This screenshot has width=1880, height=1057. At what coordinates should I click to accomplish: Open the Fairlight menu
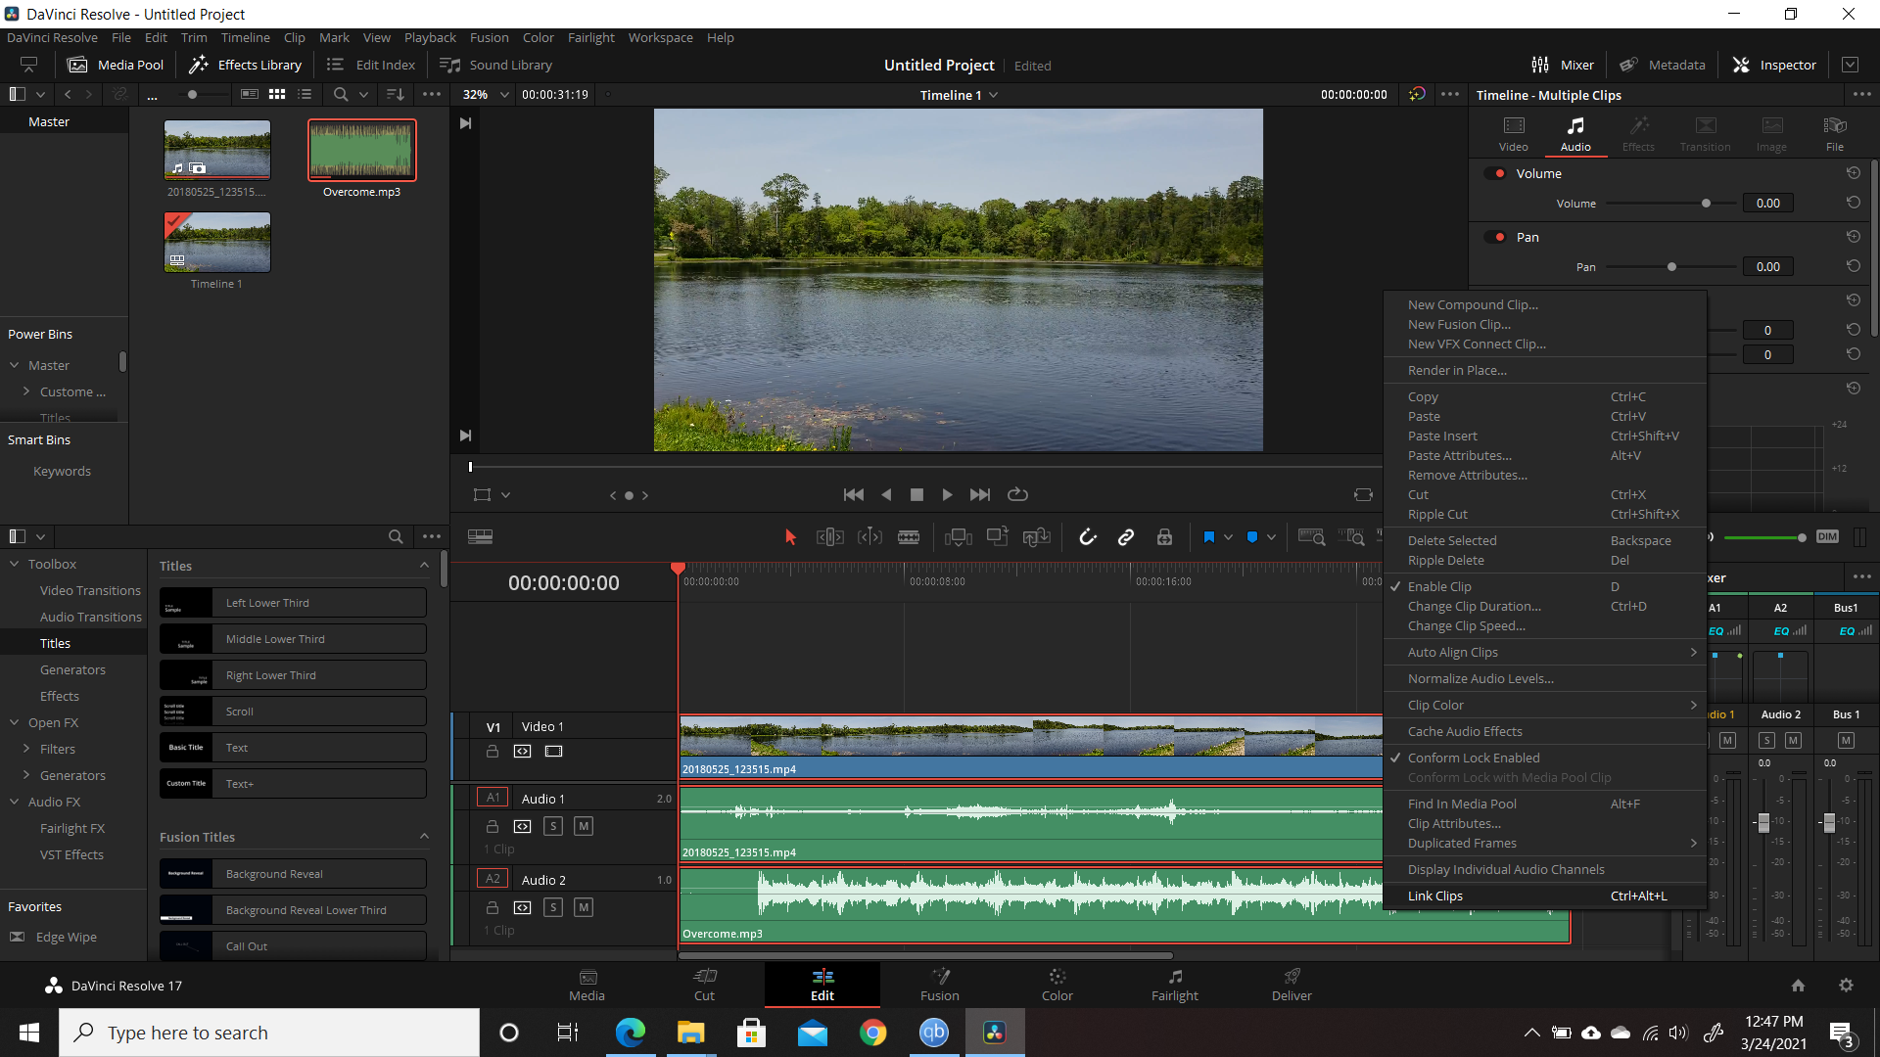click(x=590, y=37)
